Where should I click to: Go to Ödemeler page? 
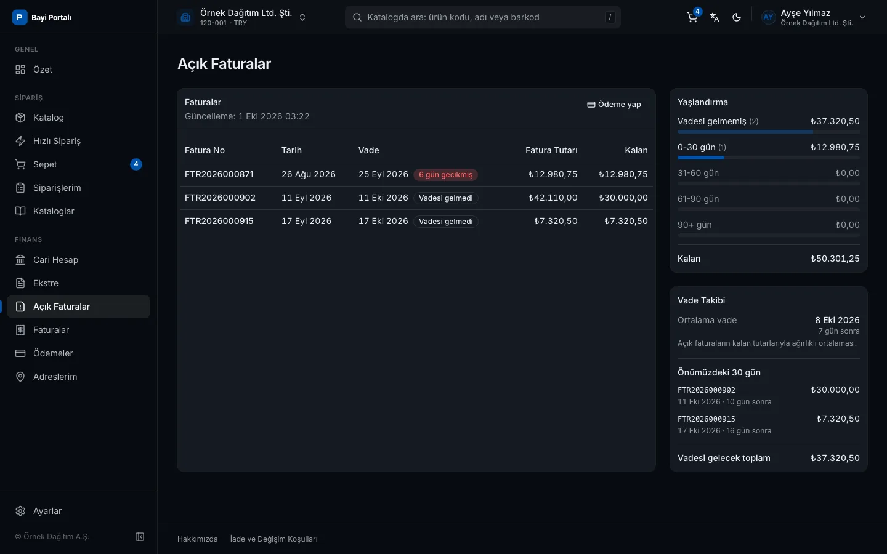click(x=78, y=353)
